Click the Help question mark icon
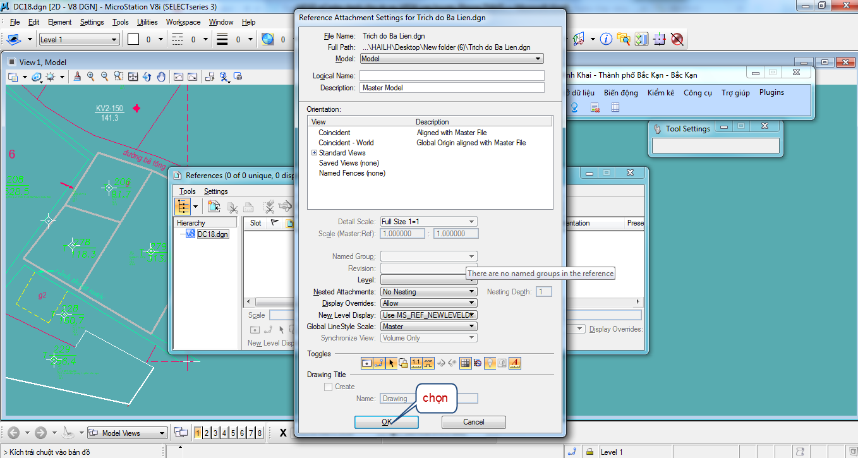Image resolution: width=858 pixels, height=458 pixels. 606,39
